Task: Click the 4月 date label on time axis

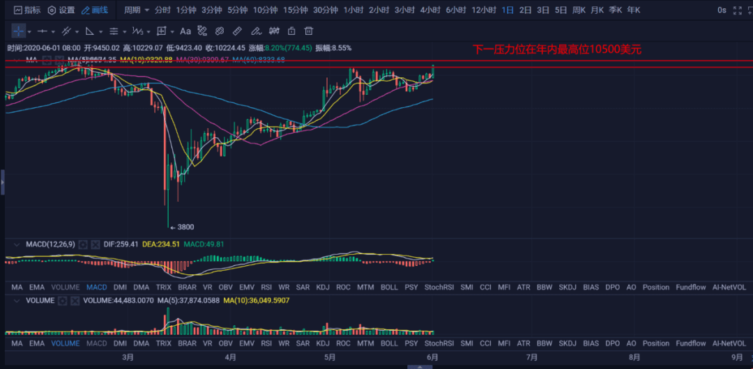Action: click(230, 357)
